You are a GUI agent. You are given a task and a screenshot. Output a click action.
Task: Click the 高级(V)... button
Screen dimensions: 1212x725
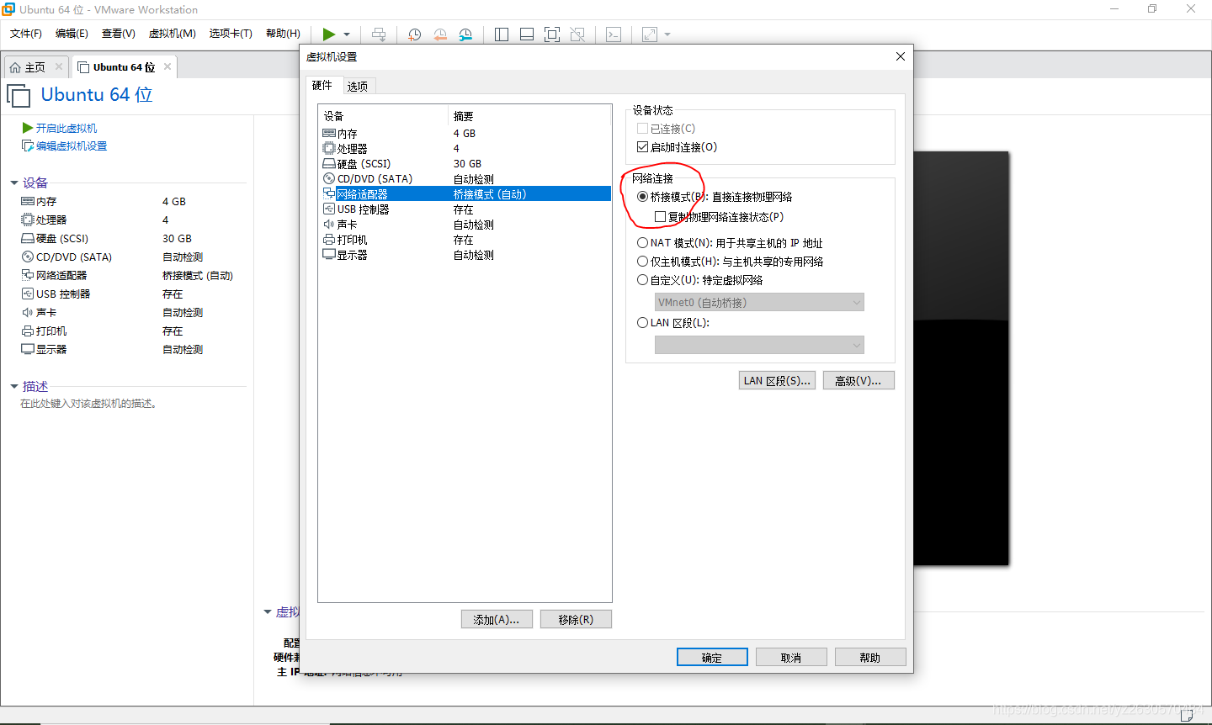click(x=858, y=380)
